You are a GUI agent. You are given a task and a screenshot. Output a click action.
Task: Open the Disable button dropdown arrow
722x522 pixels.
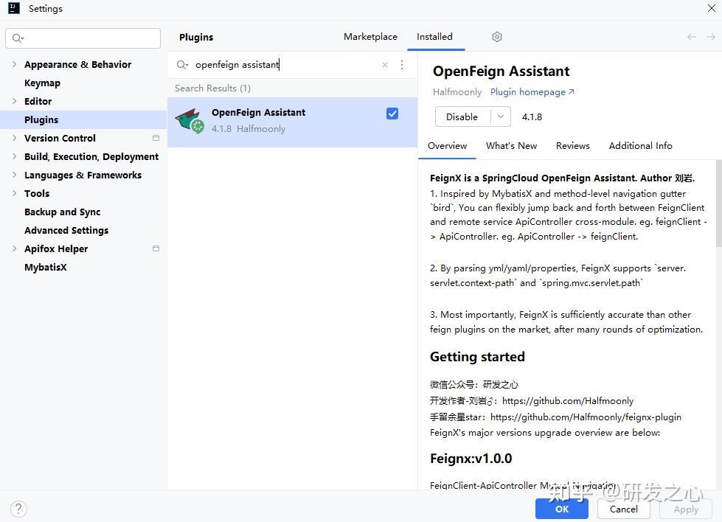tap(499, 116)
